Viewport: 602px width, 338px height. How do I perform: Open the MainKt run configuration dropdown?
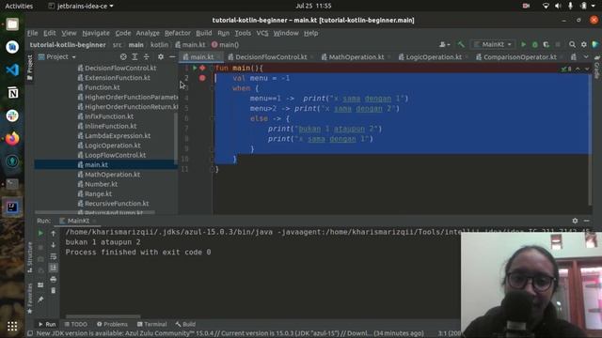(493, 44)
